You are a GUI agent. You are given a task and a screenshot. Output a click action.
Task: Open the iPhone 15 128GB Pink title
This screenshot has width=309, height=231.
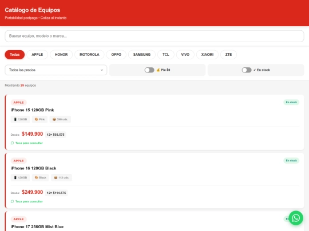pyautogui.click(x=32, y=110)
